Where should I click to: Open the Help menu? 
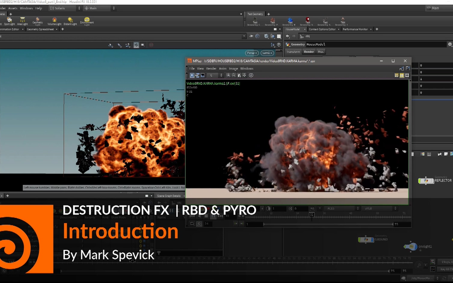click(x=39, y=8)
